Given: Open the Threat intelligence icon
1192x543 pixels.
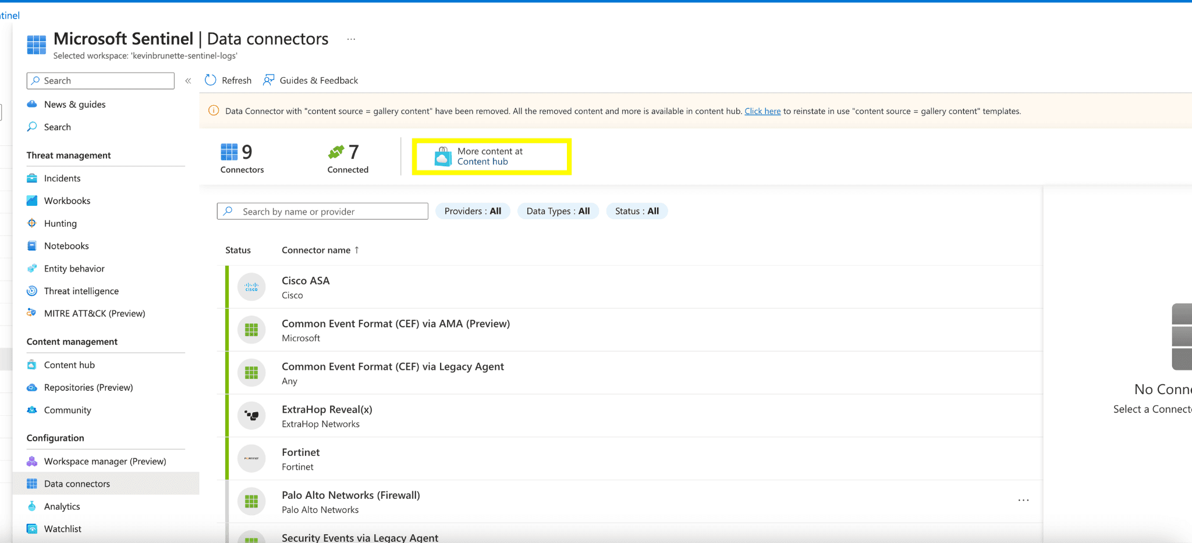Looking at the screenshot, I should tap(32, 291).
